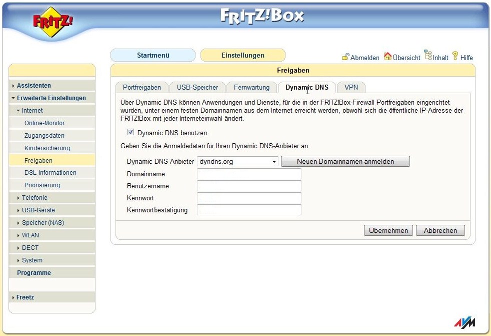Screen dimensions: 491x336
Task: Expand the DECT submenu arrow
Action: [x=18, y=248]
